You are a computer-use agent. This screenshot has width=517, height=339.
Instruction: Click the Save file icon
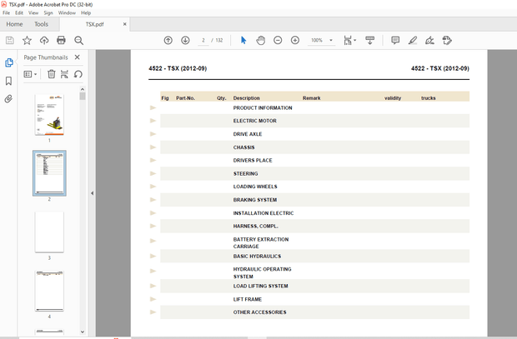point(10,41)
